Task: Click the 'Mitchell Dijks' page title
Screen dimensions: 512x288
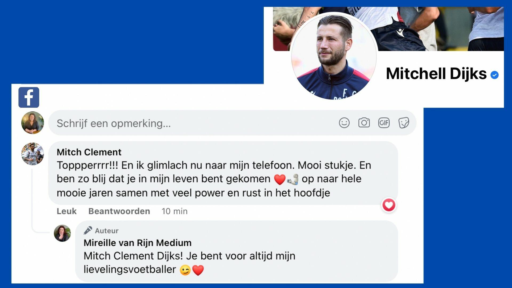Action: click(436, 74)
